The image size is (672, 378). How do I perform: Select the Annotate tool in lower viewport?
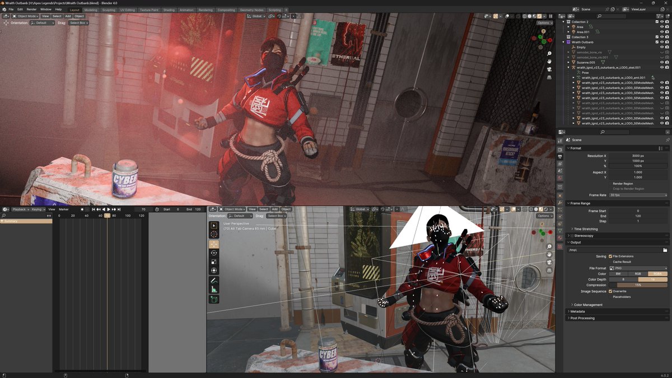pyautogui.click(x=214, y=280)
